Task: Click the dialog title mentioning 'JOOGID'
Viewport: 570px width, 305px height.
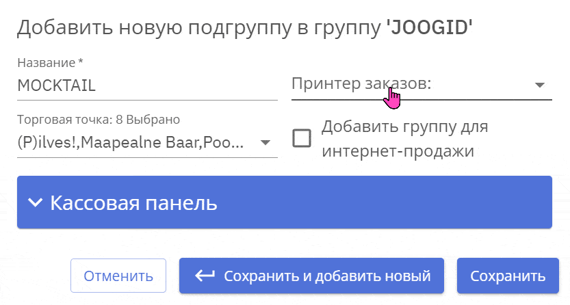Action: click(245, 28)
